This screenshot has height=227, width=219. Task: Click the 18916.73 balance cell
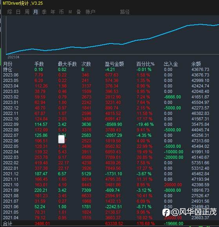click(x=200, y=190)
